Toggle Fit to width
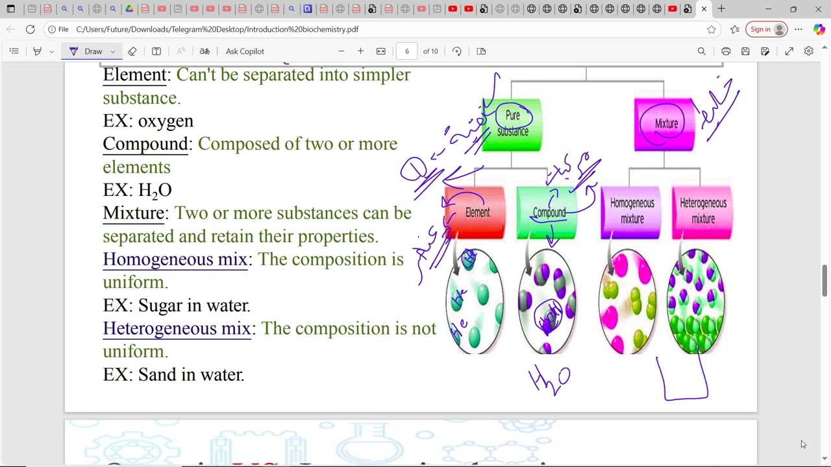 381,51
